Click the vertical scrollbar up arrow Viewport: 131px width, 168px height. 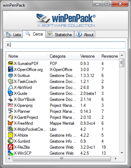click(122, 55)
